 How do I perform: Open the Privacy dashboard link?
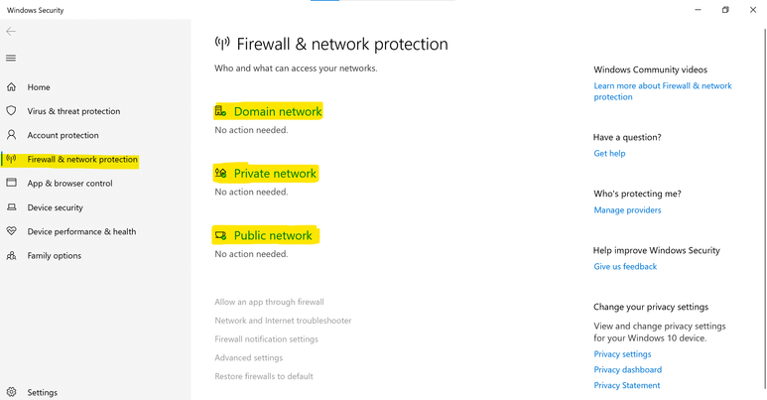tap(627, 370)
